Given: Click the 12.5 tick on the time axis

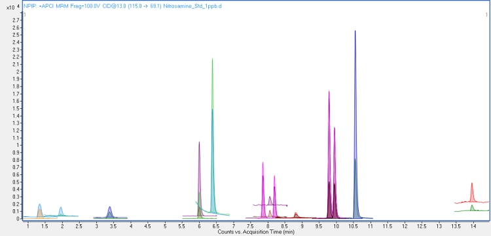Looking at the screenshot, I should pyautogui.click(x=422, y=226).
